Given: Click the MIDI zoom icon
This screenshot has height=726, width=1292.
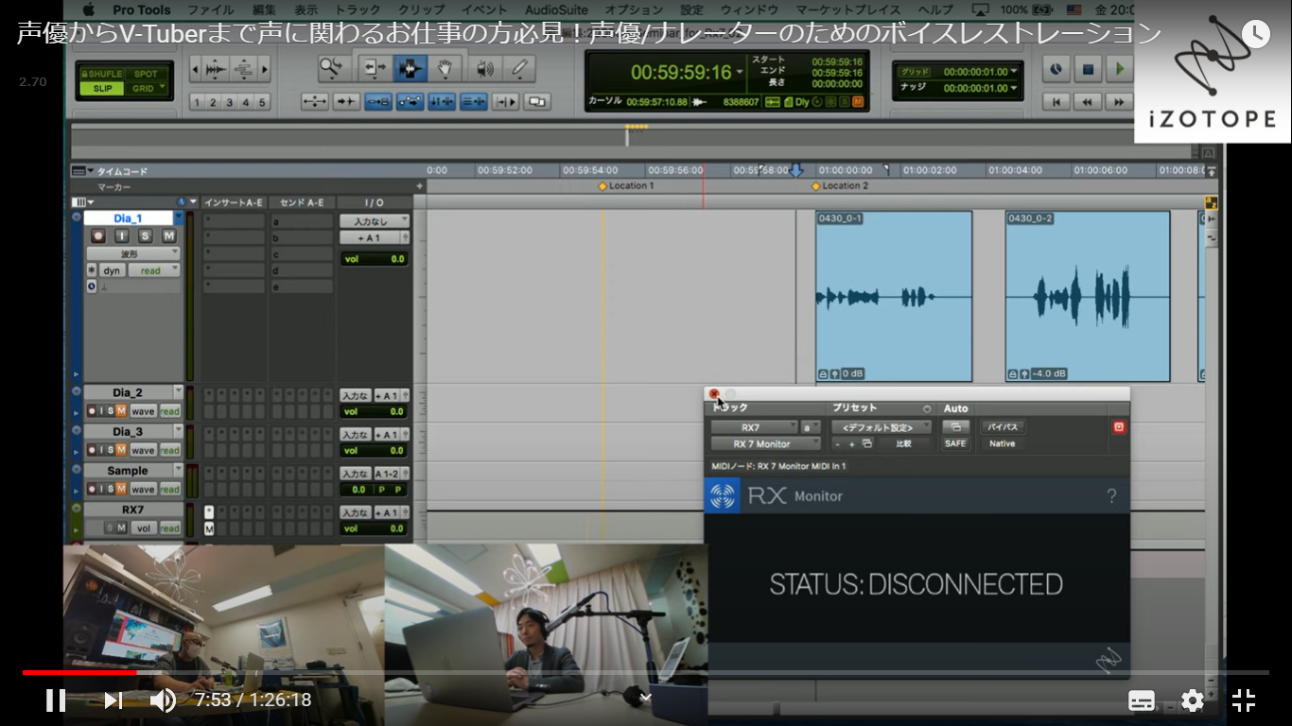Looking at the screenshot, I should (x=243, y=69).
